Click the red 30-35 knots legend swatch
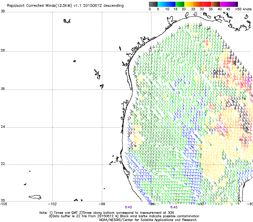This screenshot has height=222, width=253. point(207,4)
